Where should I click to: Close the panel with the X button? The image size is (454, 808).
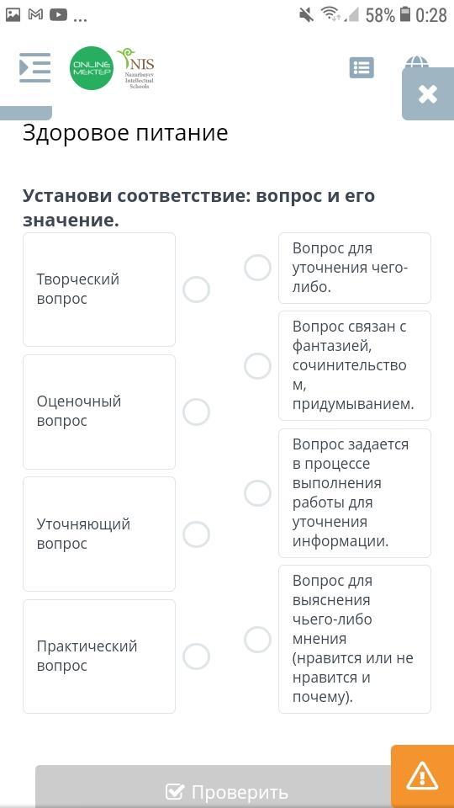click(428, 94)
